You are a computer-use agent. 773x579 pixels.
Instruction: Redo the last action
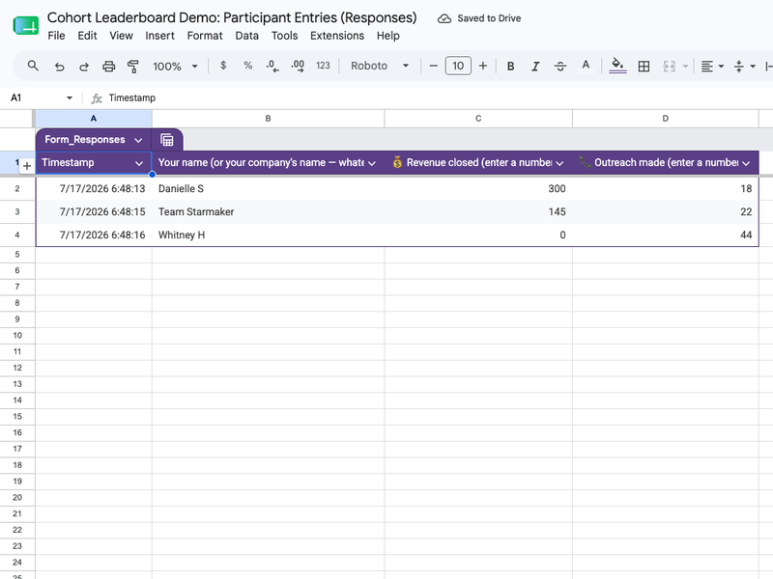(84, 66)
